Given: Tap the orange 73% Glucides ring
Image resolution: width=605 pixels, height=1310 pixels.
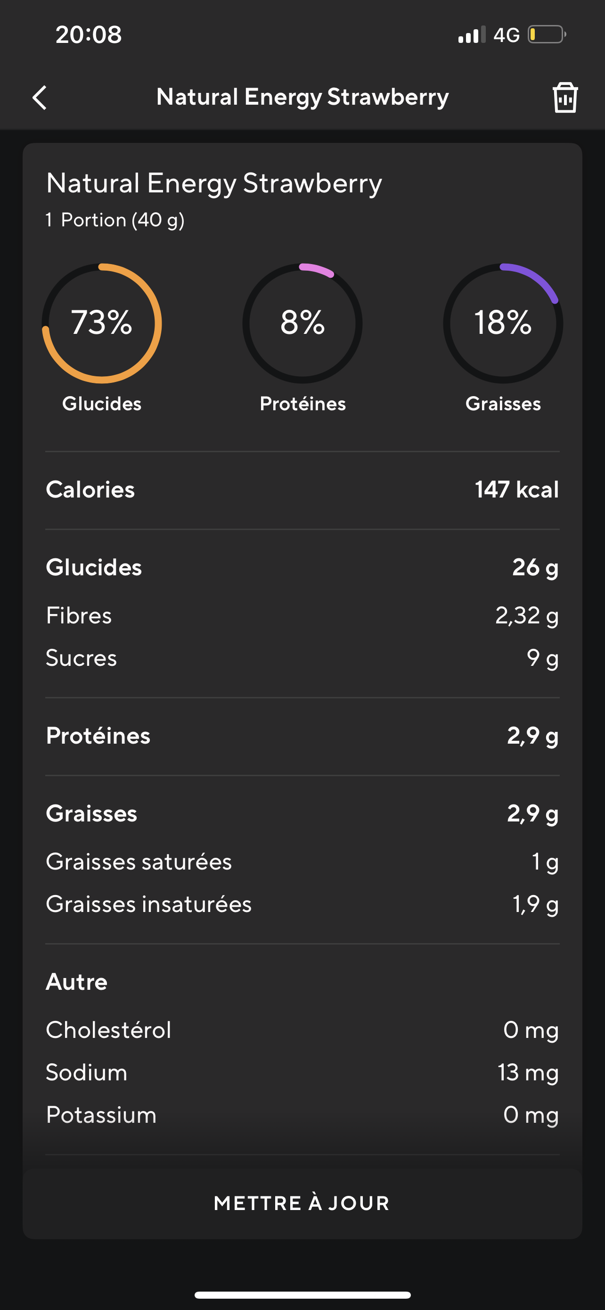Looking at the screenshot, I should (102, 323).
